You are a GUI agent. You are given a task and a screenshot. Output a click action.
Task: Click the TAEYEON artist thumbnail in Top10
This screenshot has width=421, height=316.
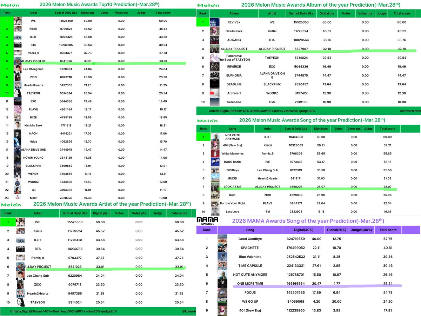18,93
